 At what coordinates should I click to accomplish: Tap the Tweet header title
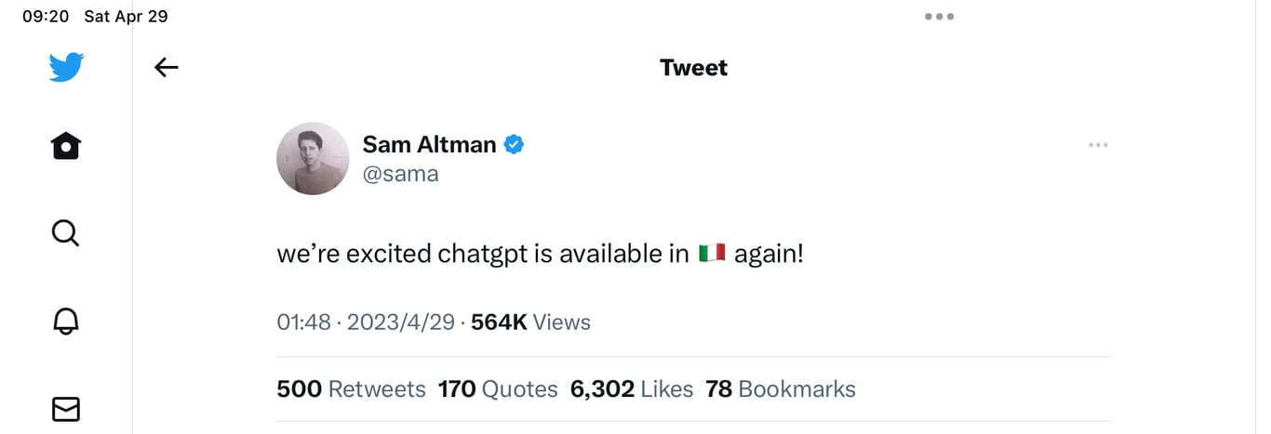pos(693,68)
